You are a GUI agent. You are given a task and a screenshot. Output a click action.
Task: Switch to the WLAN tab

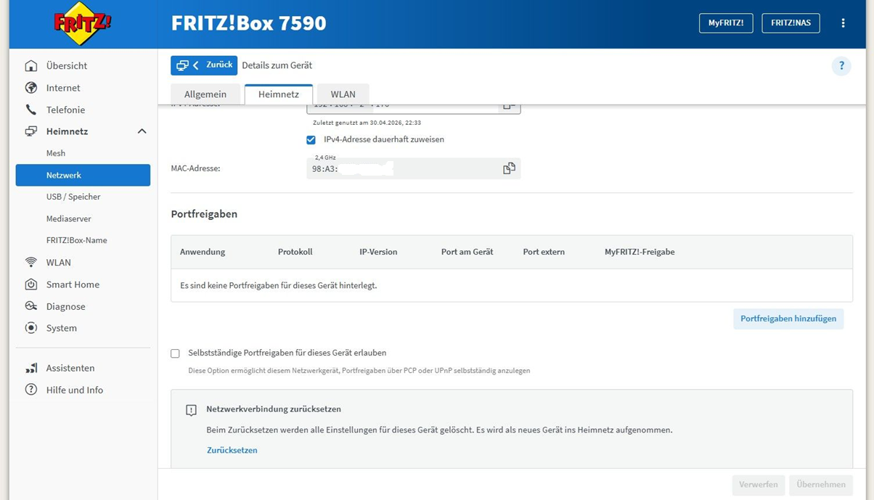343,94
